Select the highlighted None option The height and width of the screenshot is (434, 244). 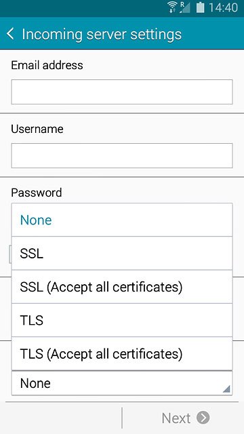tap(122, 220)
